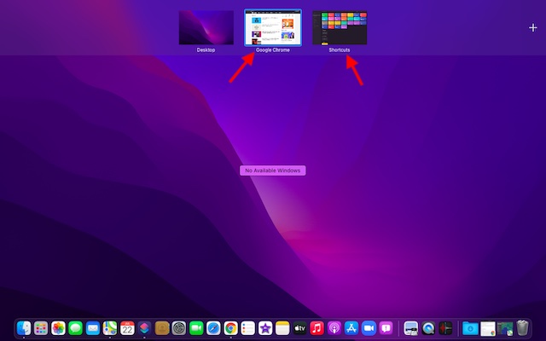546x341 pixels.
Task: Launch Music app from Dock
Action: point(317,327)
